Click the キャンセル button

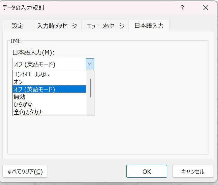(x=193, y=171)
